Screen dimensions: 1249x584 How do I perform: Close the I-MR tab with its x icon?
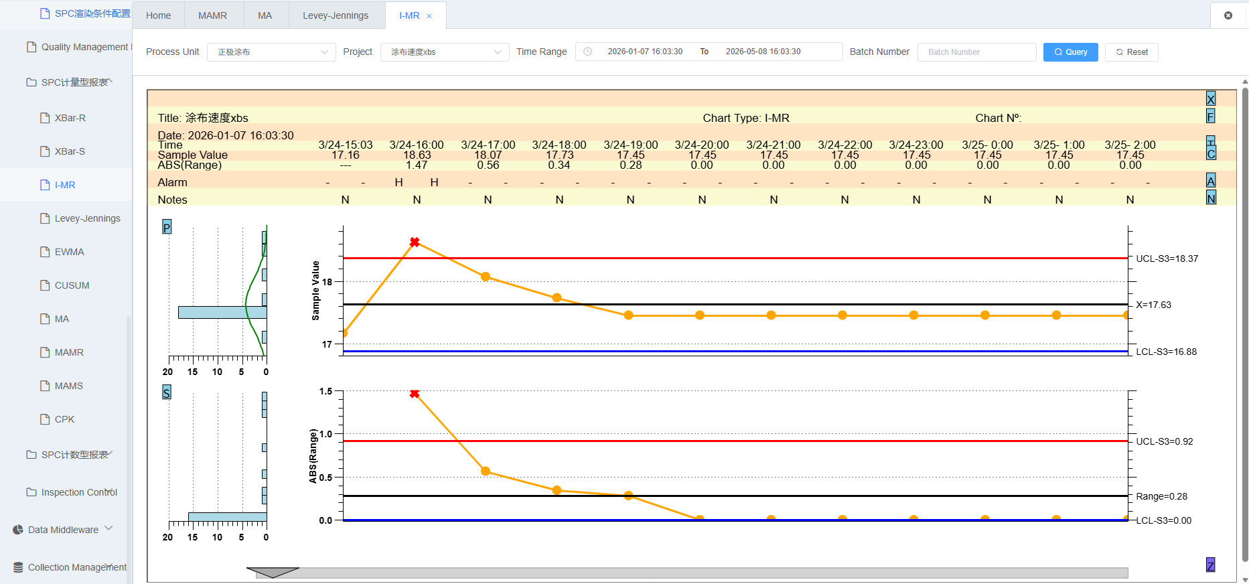click(x=429, y=16)
